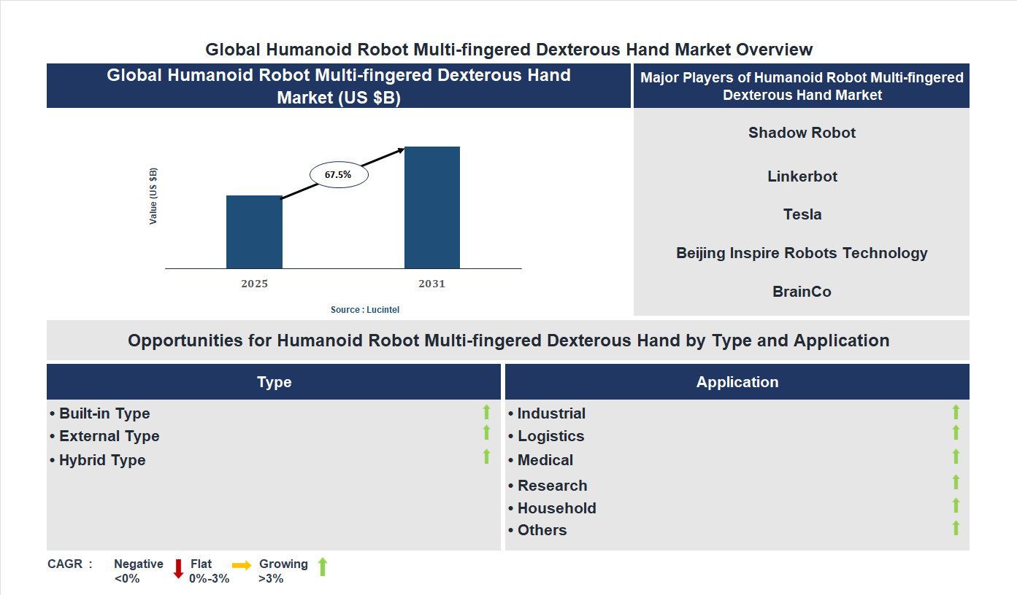The height and width of the screenshot is (595, 1017).
Task: Open the Lucintel source link
Action: coord(364,309)
